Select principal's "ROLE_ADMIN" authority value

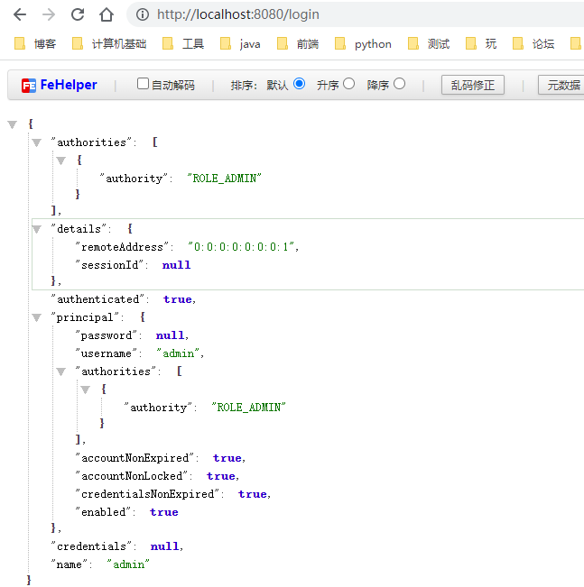(x=248, y=408)
